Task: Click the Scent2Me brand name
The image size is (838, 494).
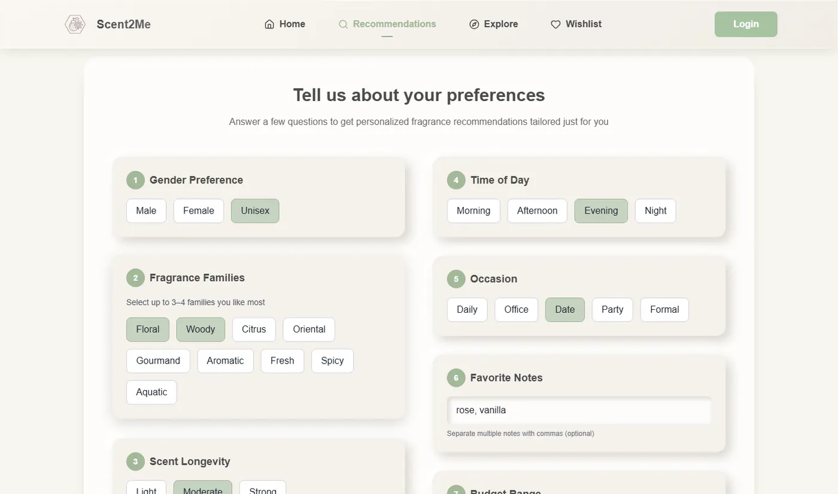Action: click(x=124, y=25)
